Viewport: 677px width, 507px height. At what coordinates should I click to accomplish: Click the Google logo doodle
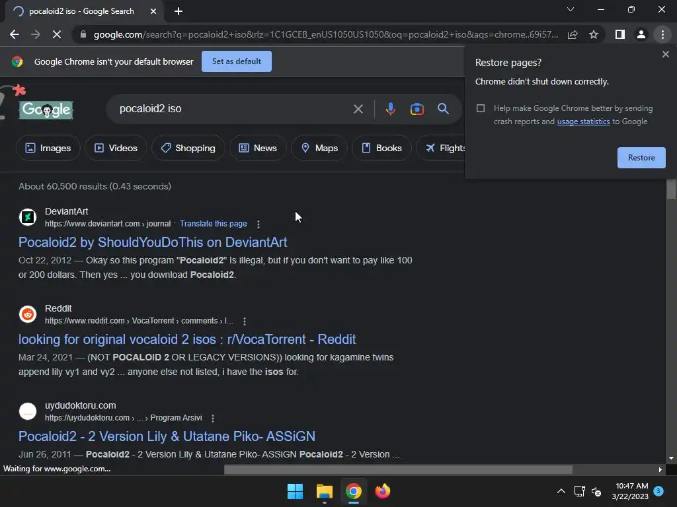[x=46, y=110]
